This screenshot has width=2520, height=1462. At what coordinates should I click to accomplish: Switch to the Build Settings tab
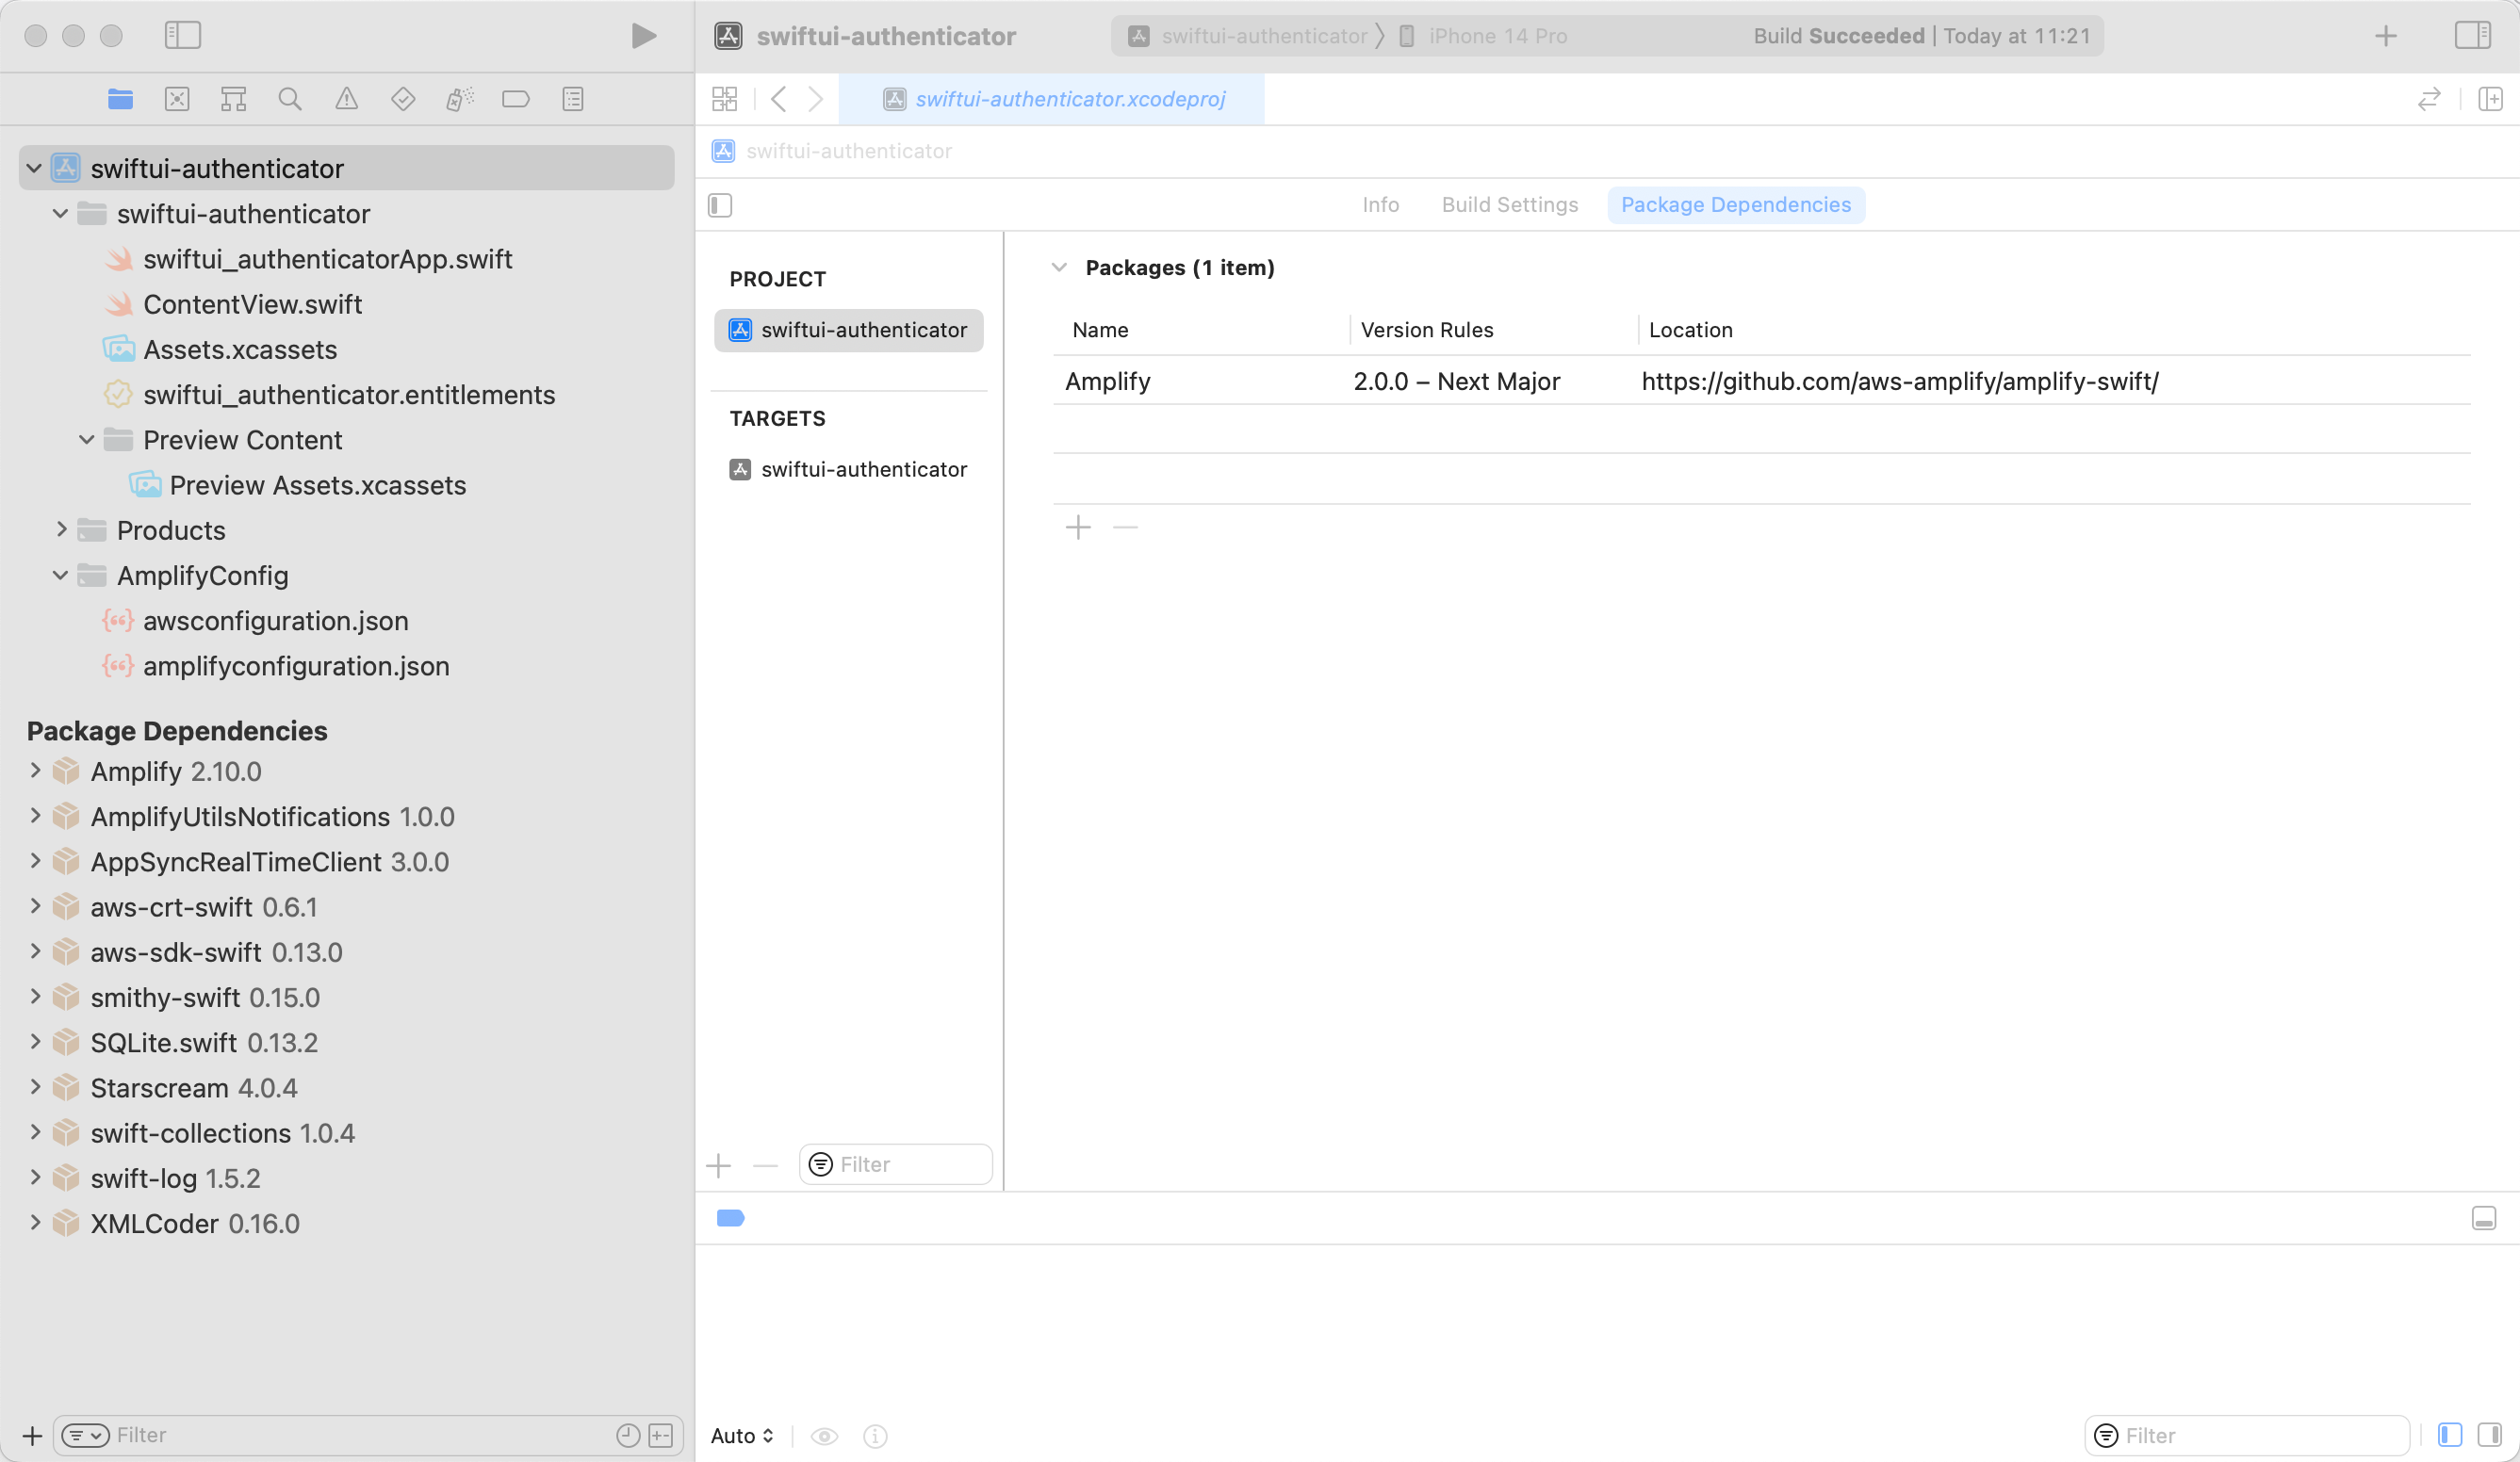pos(1509,203)
